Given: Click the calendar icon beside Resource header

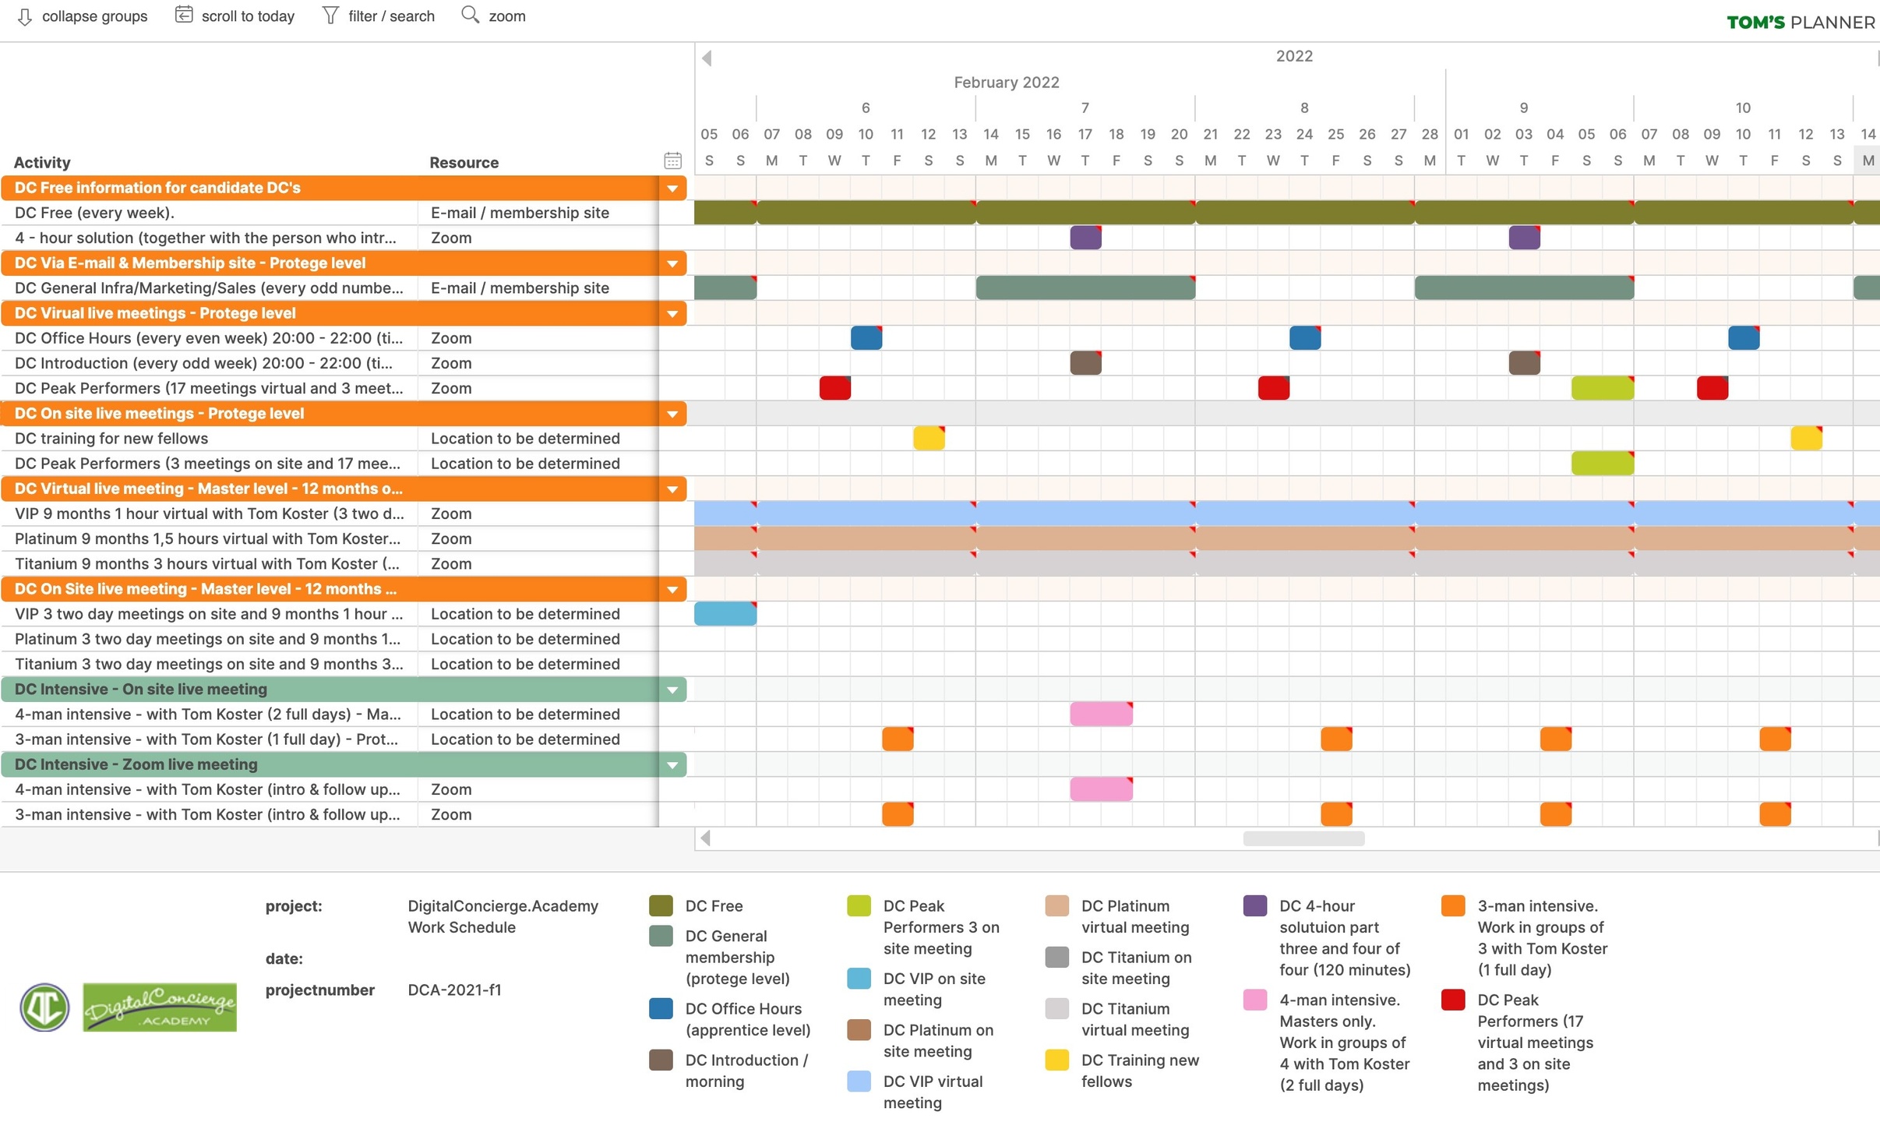Looking at the screenshot, I should tap(672, 161).
